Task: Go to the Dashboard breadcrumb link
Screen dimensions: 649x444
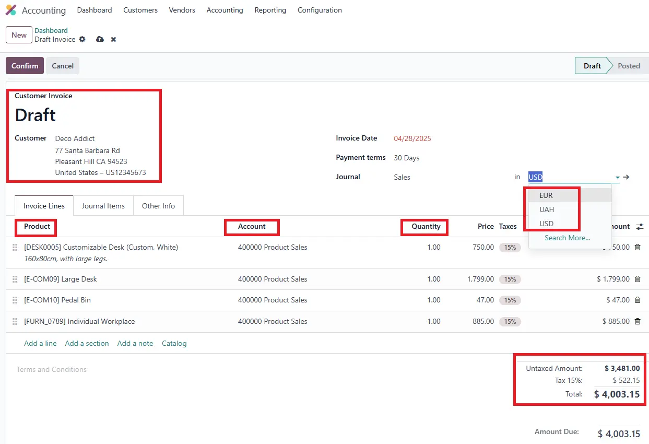Action: tap(51, 30)
